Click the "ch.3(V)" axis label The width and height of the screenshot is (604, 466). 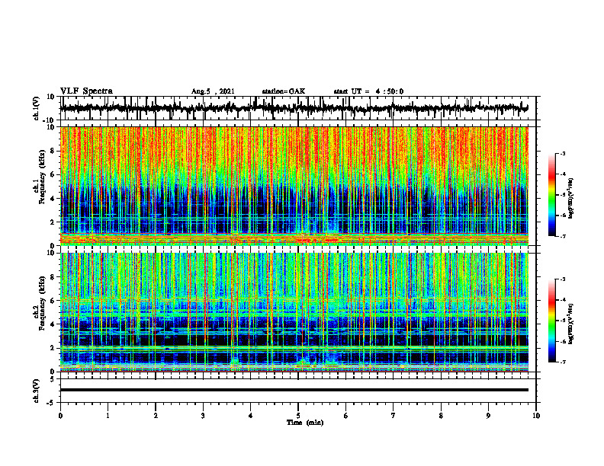[x=36, y=391]
